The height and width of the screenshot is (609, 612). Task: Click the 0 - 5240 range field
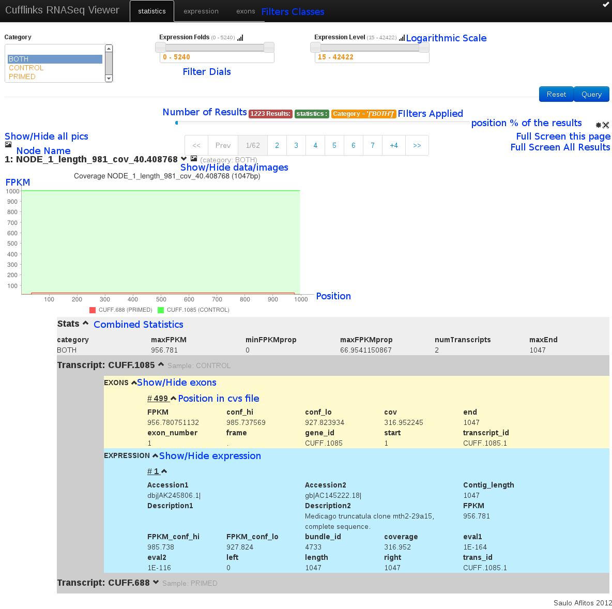click(x=217, y=57)
